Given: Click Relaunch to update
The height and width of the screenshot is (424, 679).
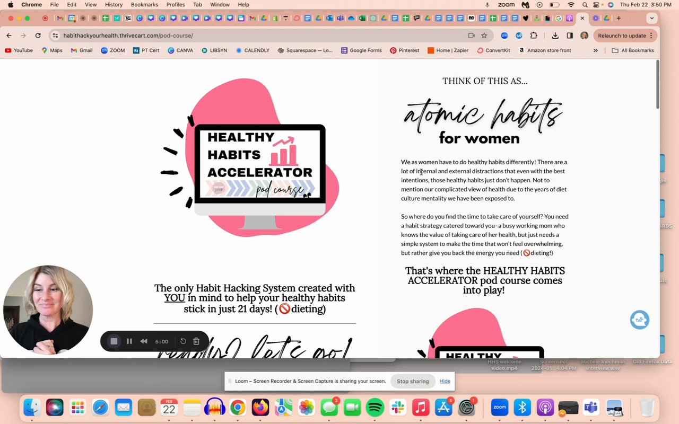Looking at the screenshot, I should click(622, 36).
